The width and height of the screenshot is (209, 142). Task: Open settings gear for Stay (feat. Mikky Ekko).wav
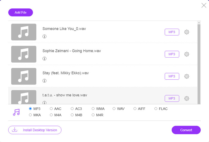point(187,76)
